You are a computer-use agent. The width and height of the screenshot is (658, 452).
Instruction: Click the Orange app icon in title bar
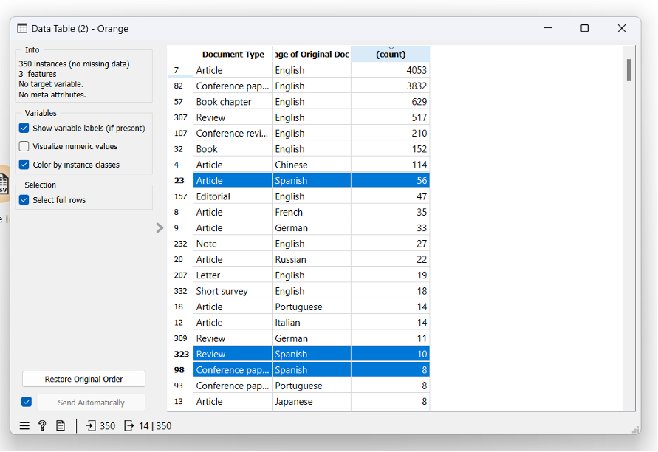(x=21, y=29)
